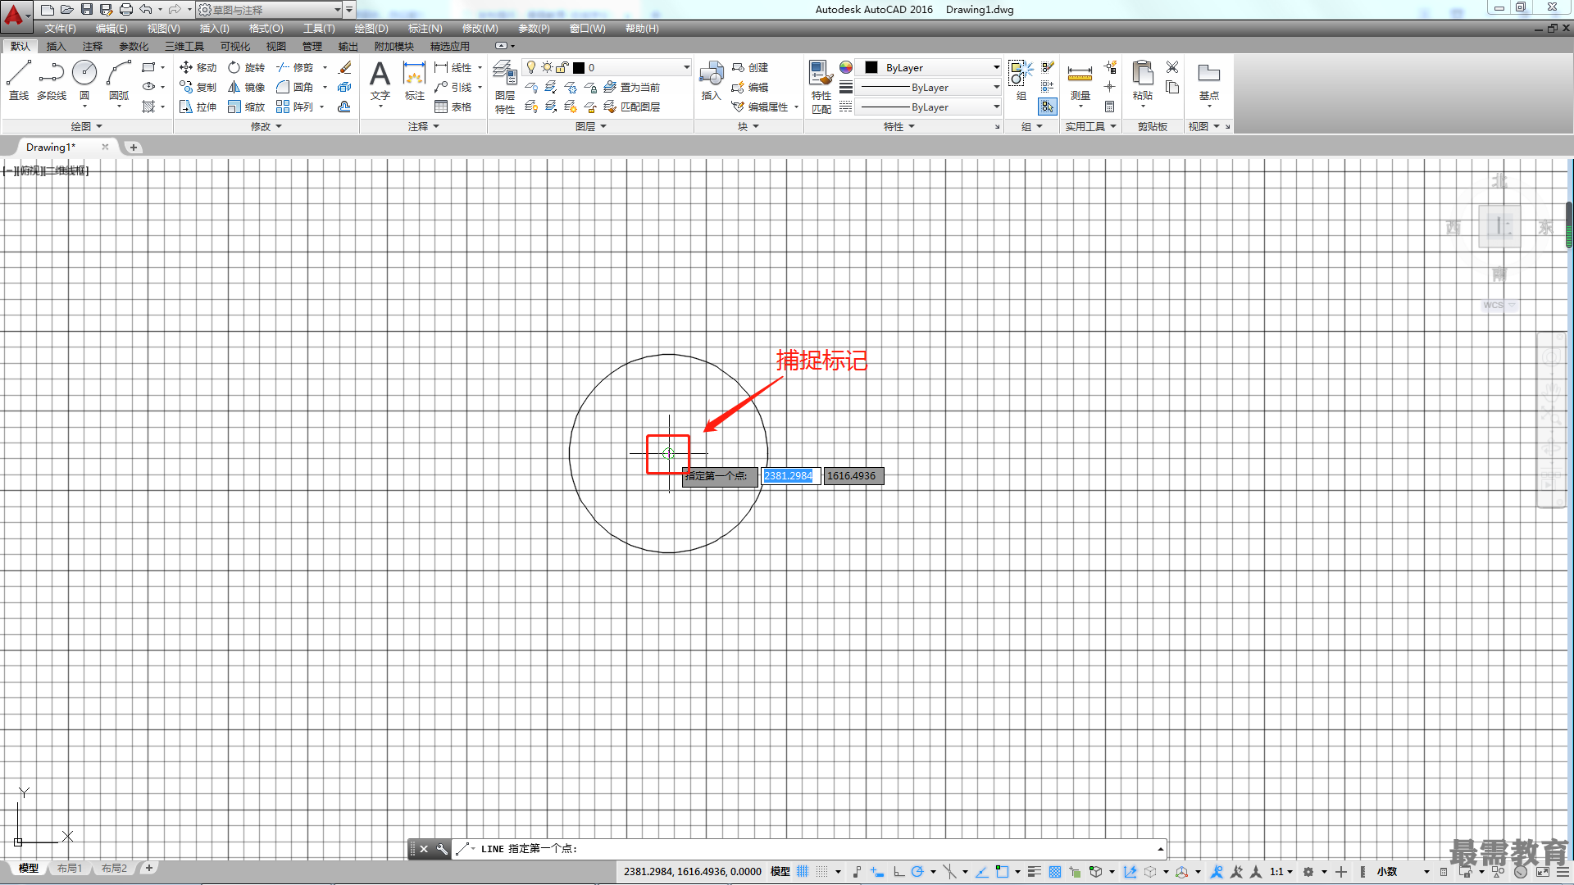1574x885 pixels.
Task: Expand the 修改 panel
Action: [266, 126]
